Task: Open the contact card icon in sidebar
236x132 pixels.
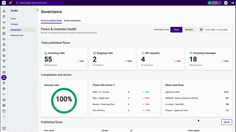Action: coord(4,33)
